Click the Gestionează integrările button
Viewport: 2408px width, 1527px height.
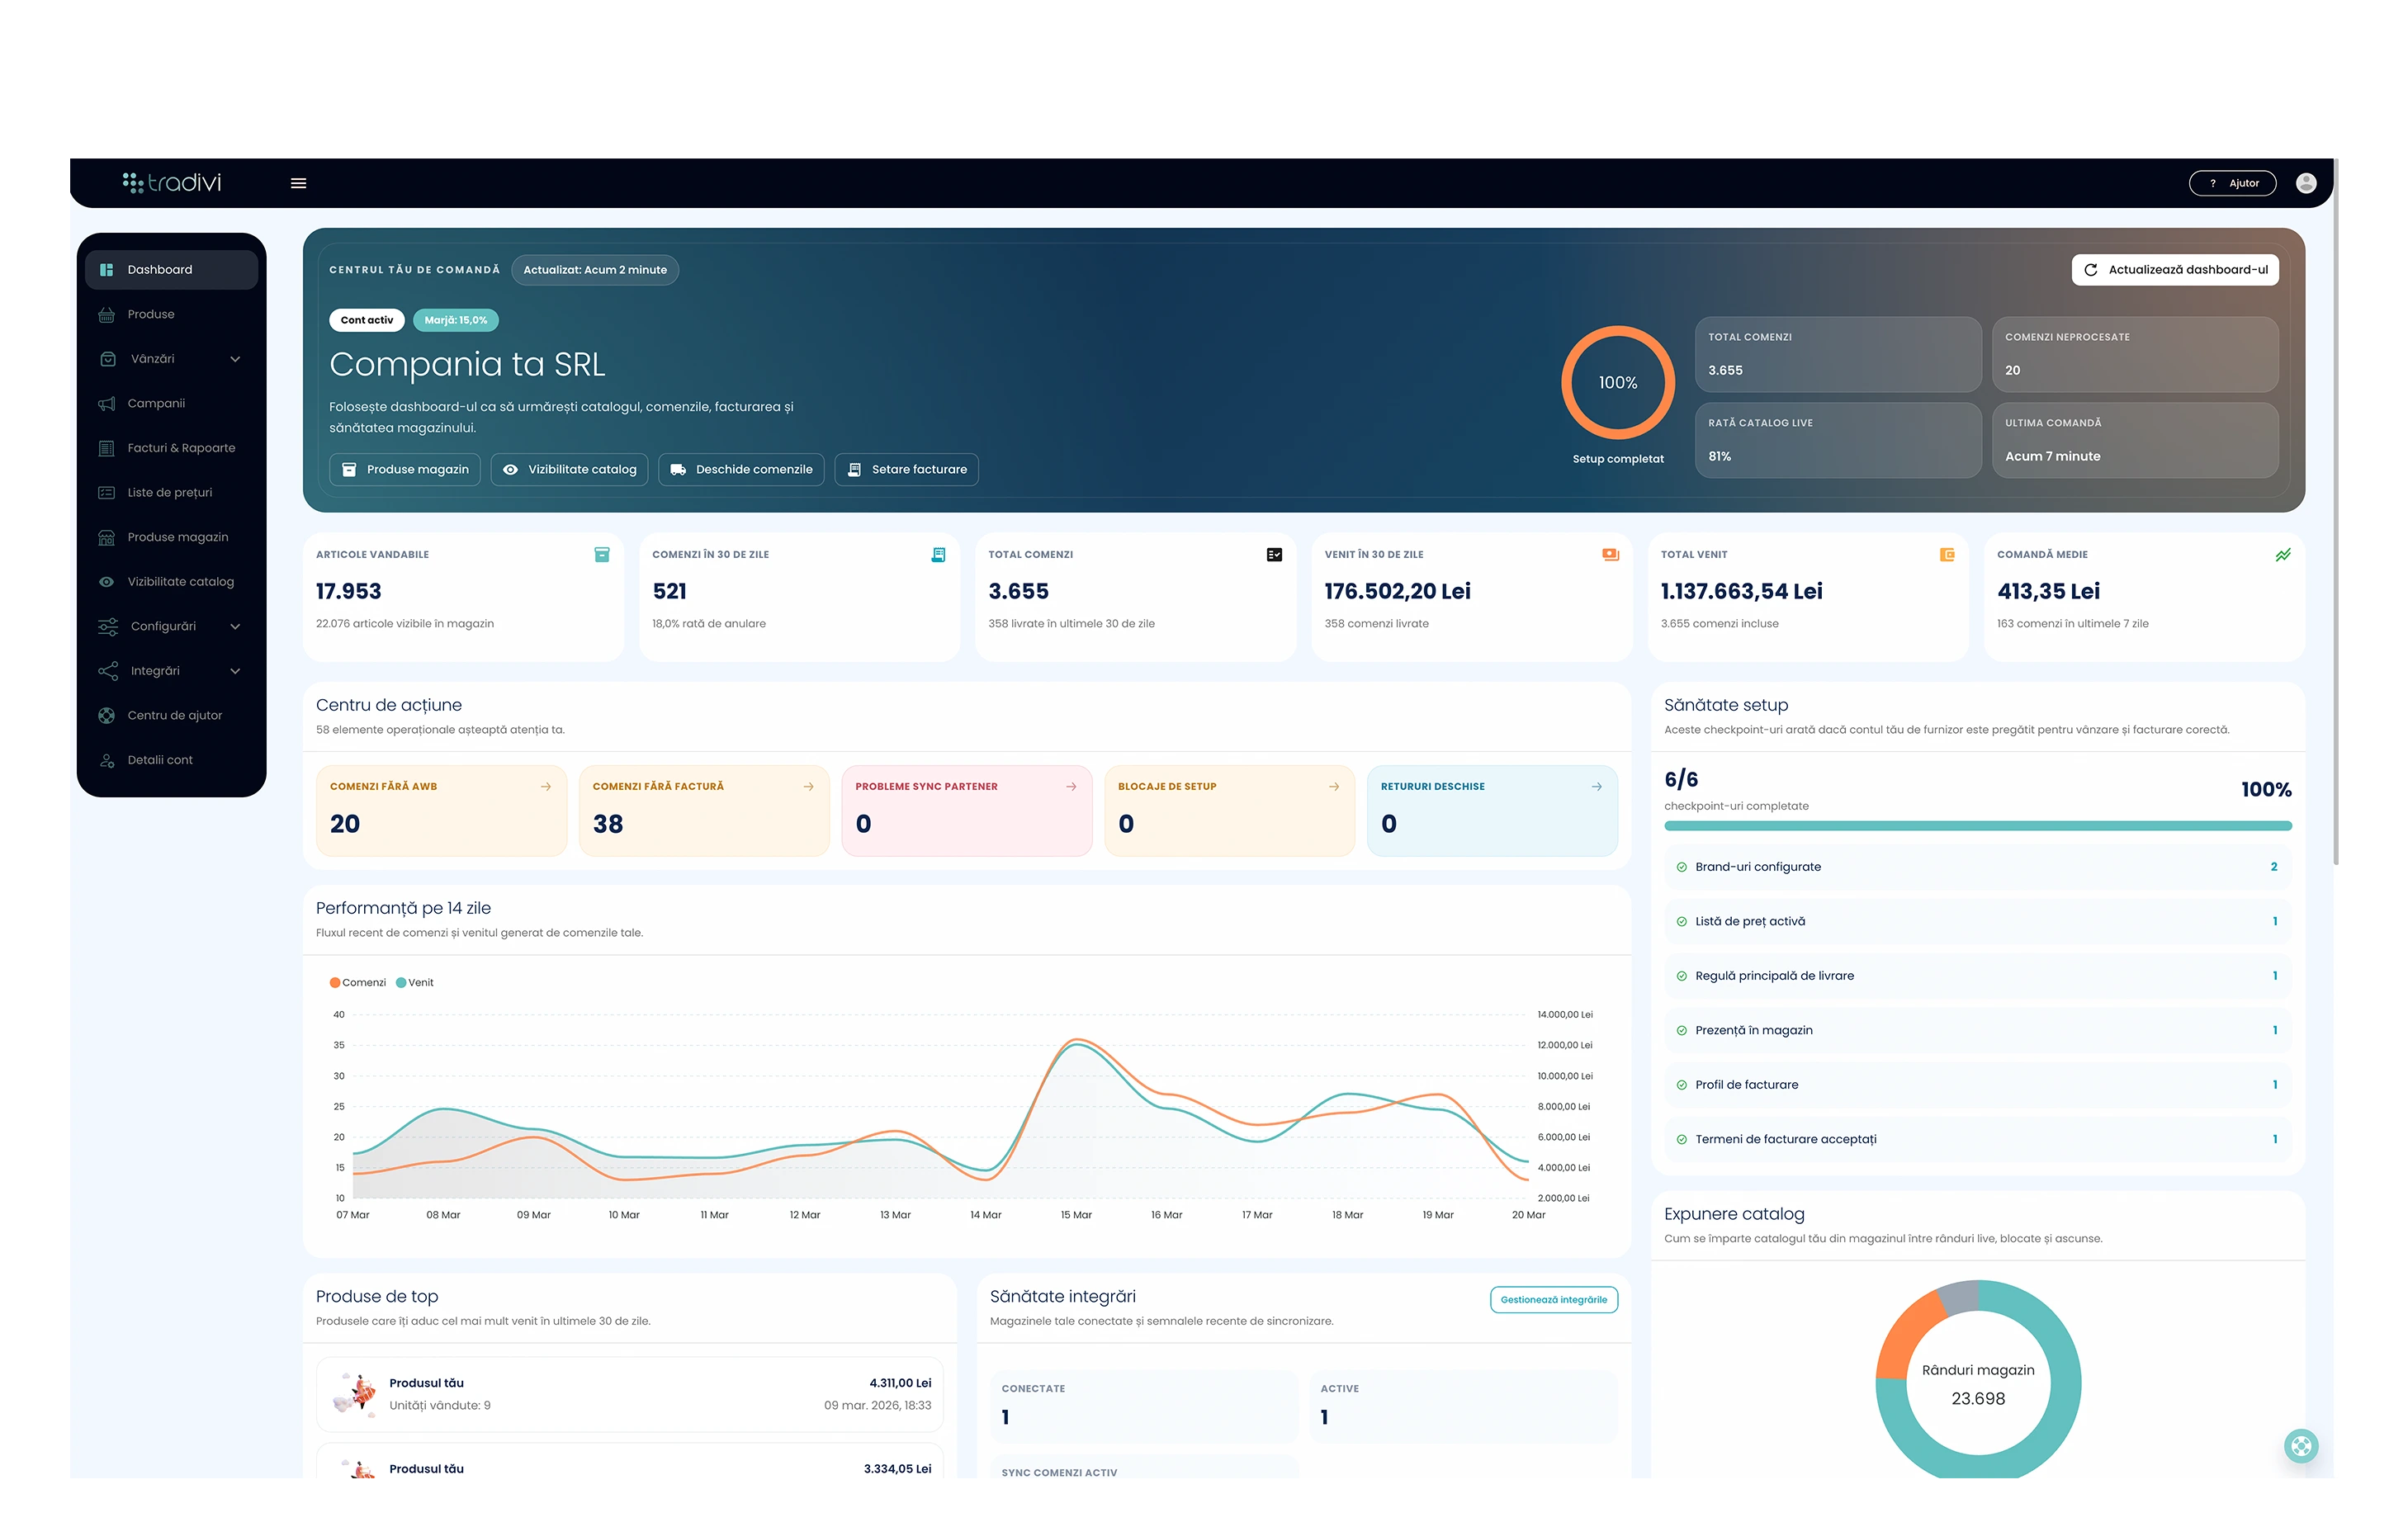pyautogui.click(x=1553, y=1299)
